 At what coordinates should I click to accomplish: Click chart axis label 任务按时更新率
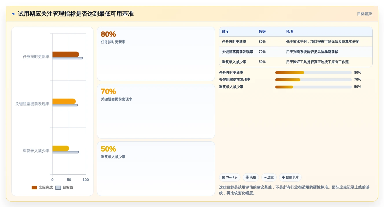click(x=36, y=57)
